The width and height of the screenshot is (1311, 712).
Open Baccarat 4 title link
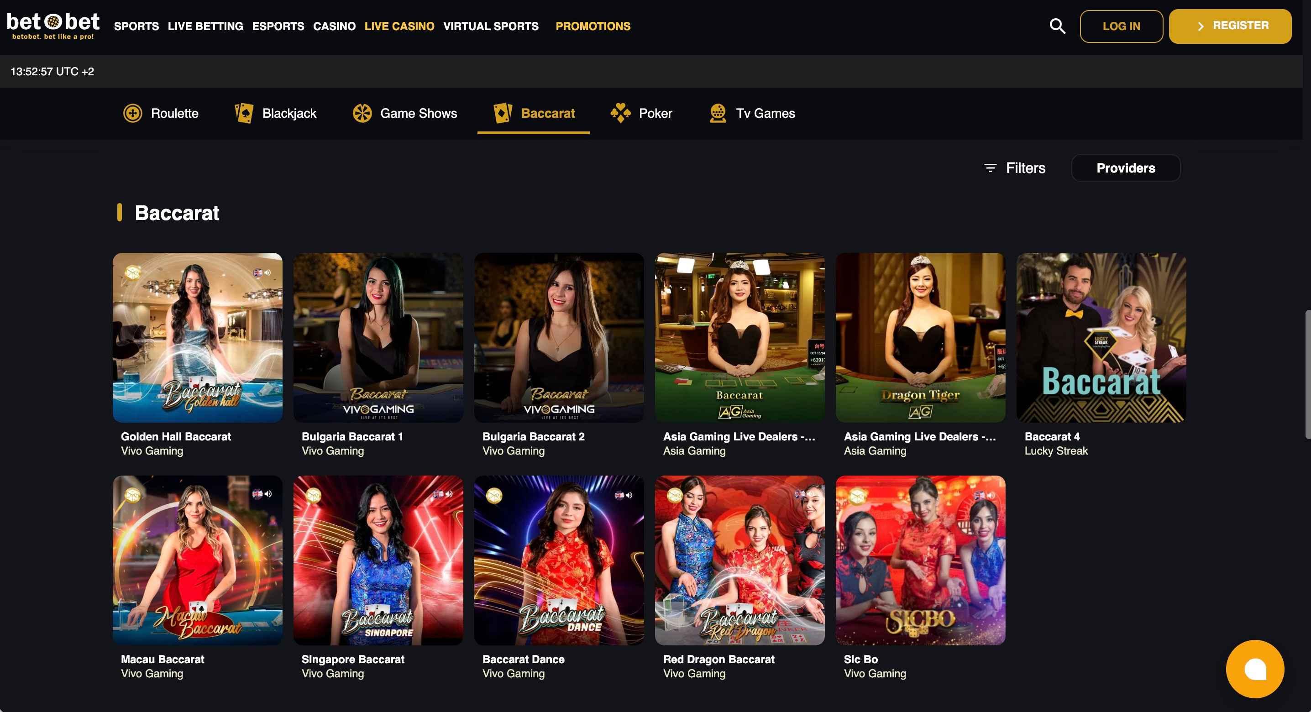1052,436
